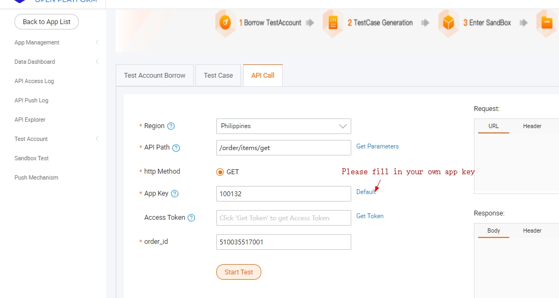Viewport: 559px width, 298px height.
Task: Click the help icon beside API Path
Action: coord(176,148)
